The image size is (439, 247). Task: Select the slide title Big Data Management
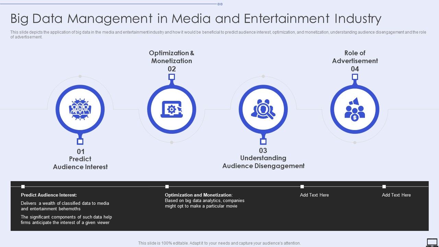pos(196,19)
